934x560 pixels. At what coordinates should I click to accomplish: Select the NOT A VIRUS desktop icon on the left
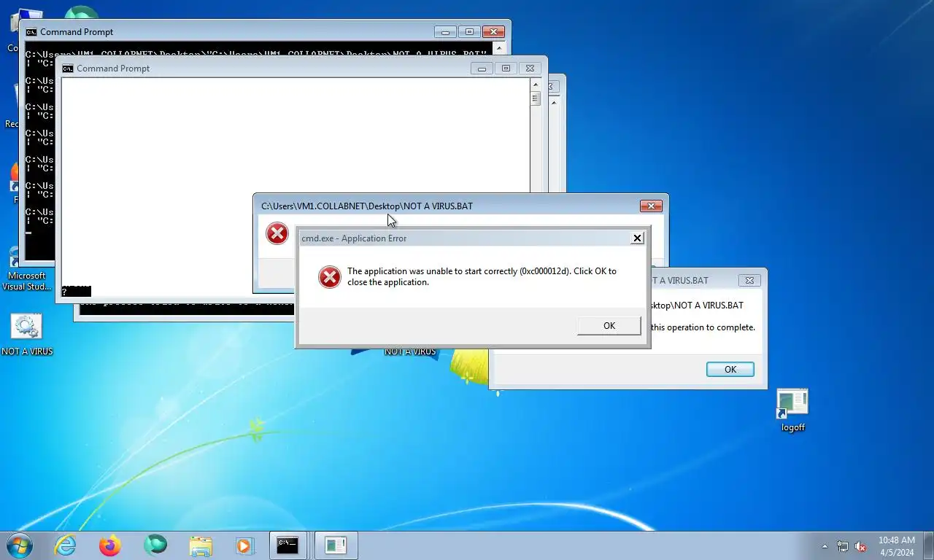pyautogui.click(x=27, y=334)
